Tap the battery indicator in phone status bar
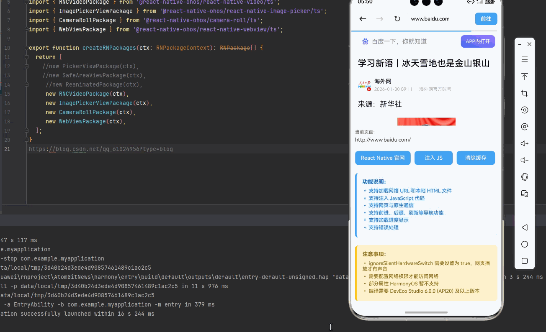546x332 pixels. pos(489,2)
